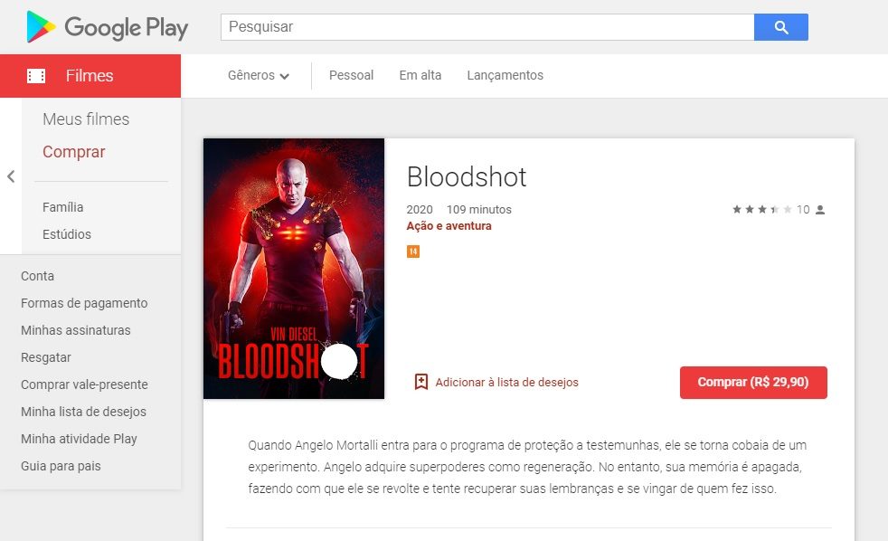The width and height of the screenshot is (888, 541).
Task: Click the Filmes film strip icon
Action: point(36,76)
